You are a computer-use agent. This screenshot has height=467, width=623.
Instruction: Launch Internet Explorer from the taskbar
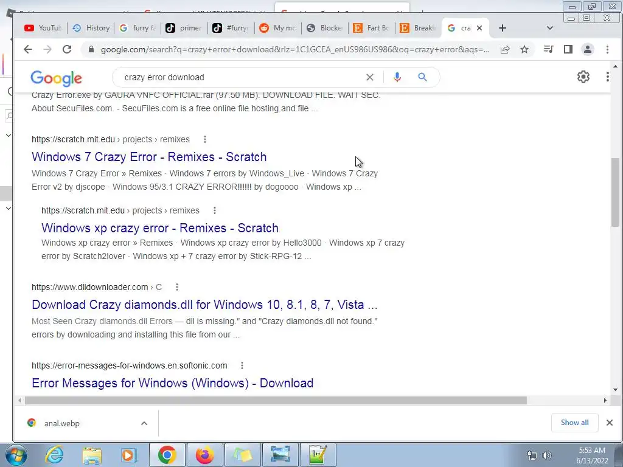(54, 455)
